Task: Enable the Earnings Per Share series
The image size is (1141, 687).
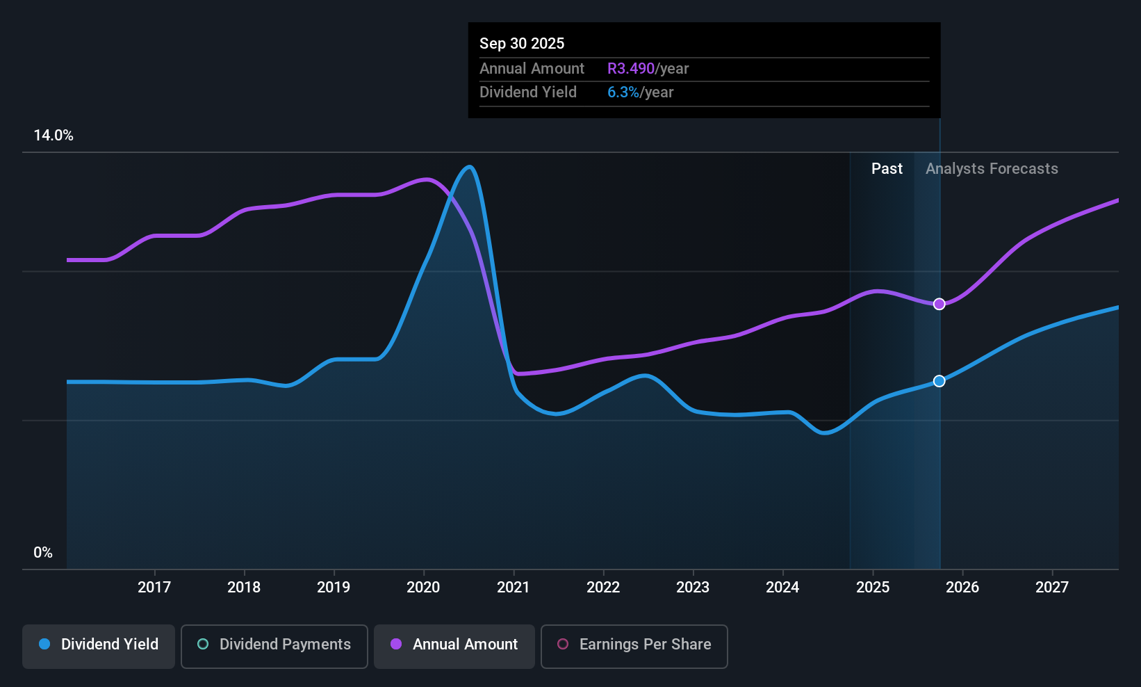Action: (x=634, y=647)
